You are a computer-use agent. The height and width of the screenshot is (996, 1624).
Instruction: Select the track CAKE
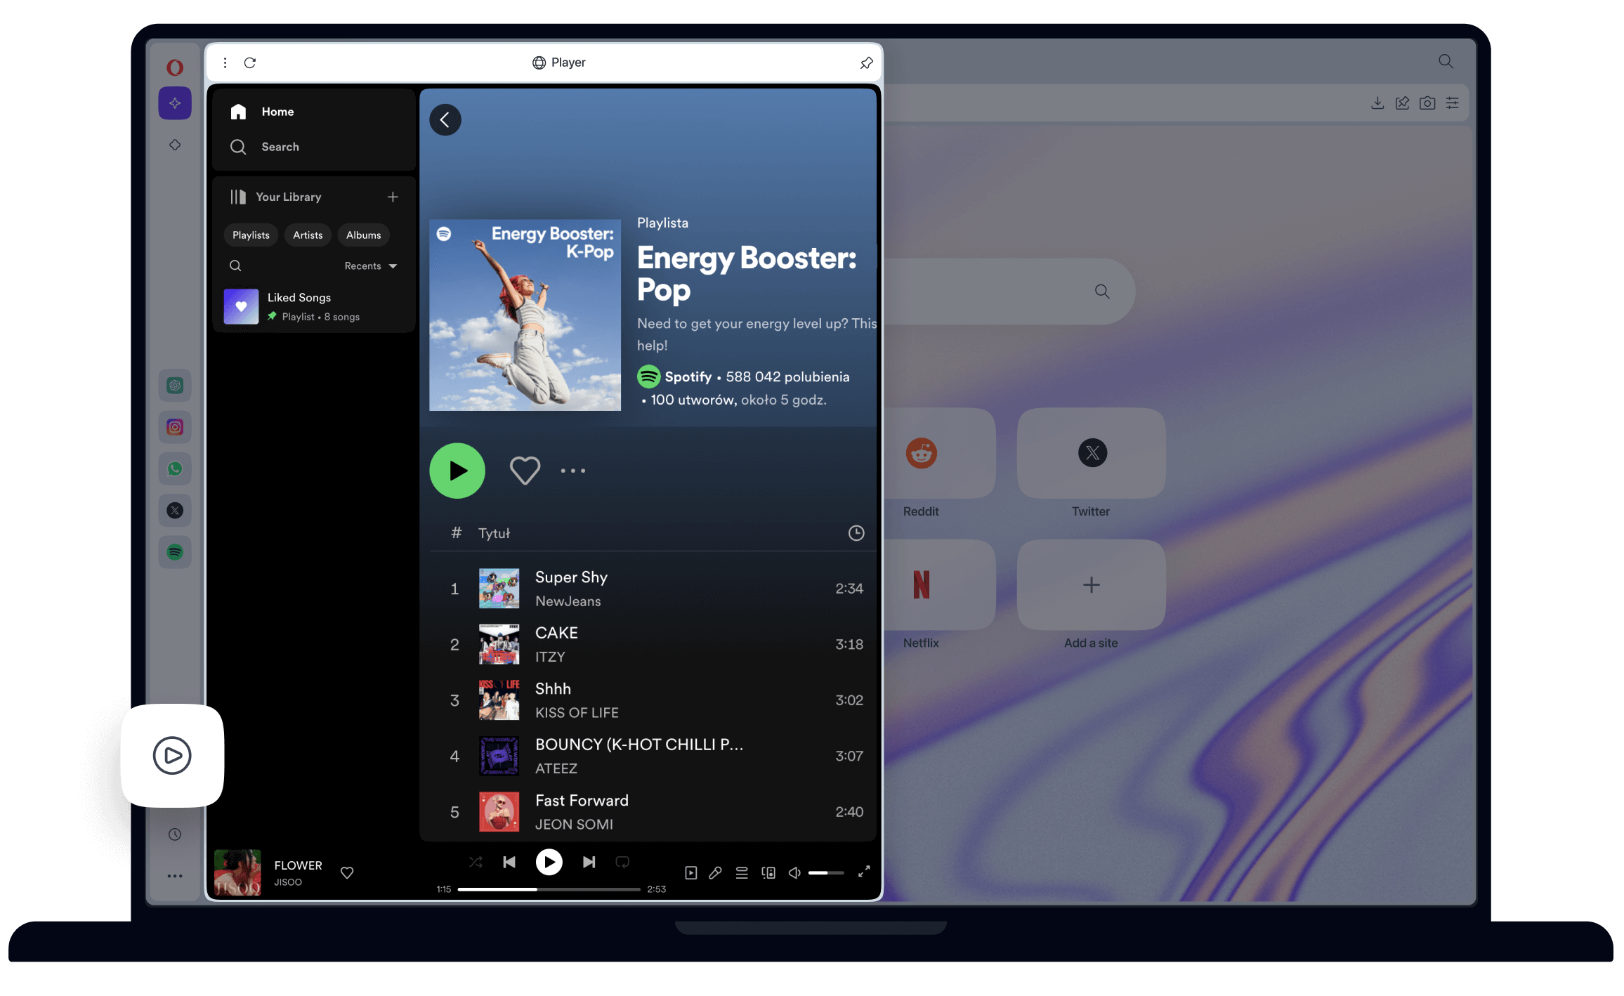point(556,633)
